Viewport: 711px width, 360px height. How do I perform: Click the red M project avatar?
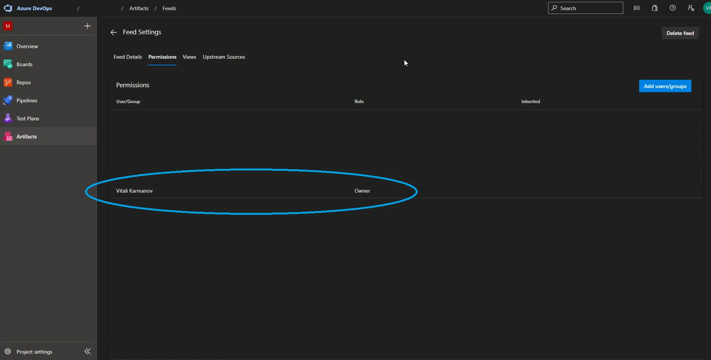[x=8, y=26]
